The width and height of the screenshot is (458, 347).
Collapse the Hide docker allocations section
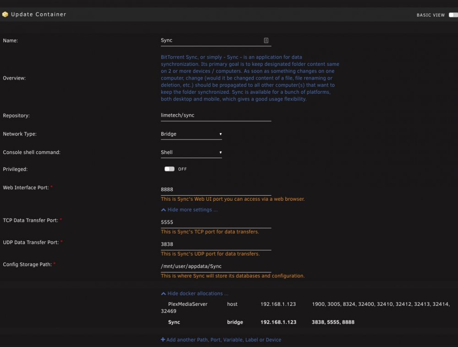pos(198,294)
